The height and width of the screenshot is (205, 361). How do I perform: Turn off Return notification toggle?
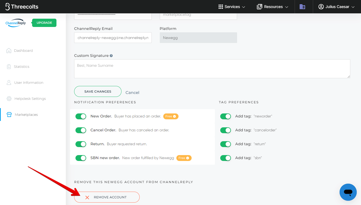[81, 144]
